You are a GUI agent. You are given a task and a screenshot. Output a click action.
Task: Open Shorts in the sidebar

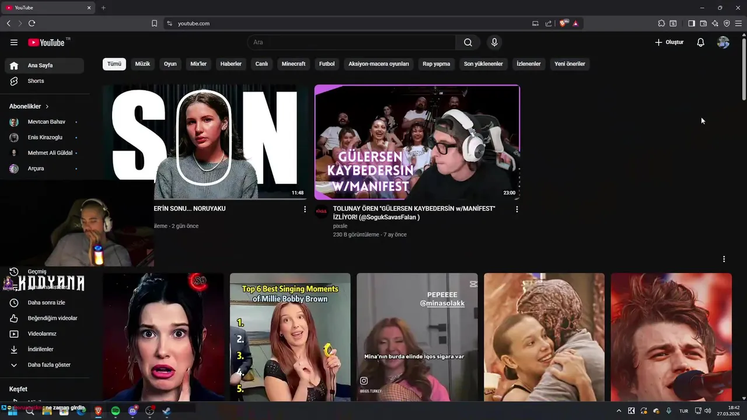point(44,81)
